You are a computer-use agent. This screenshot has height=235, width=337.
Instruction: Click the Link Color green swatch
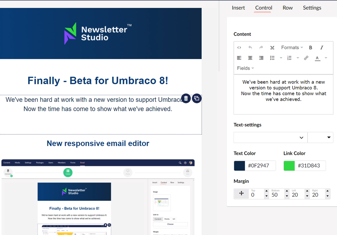click(289, 166)
